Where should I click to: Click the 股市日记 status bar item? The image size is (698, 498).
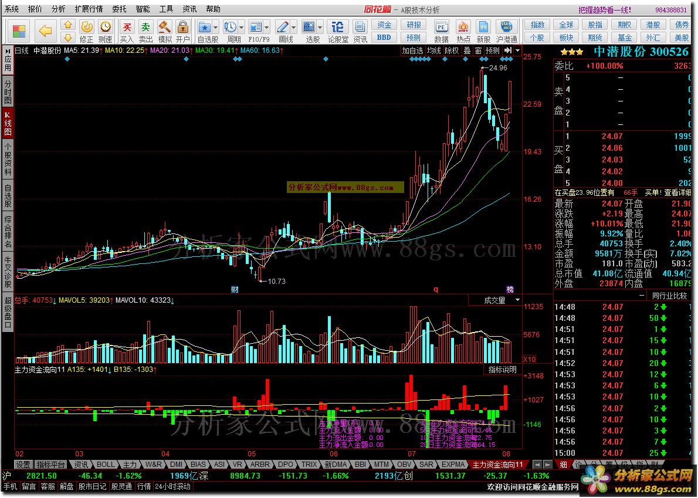tap(93, 487)
